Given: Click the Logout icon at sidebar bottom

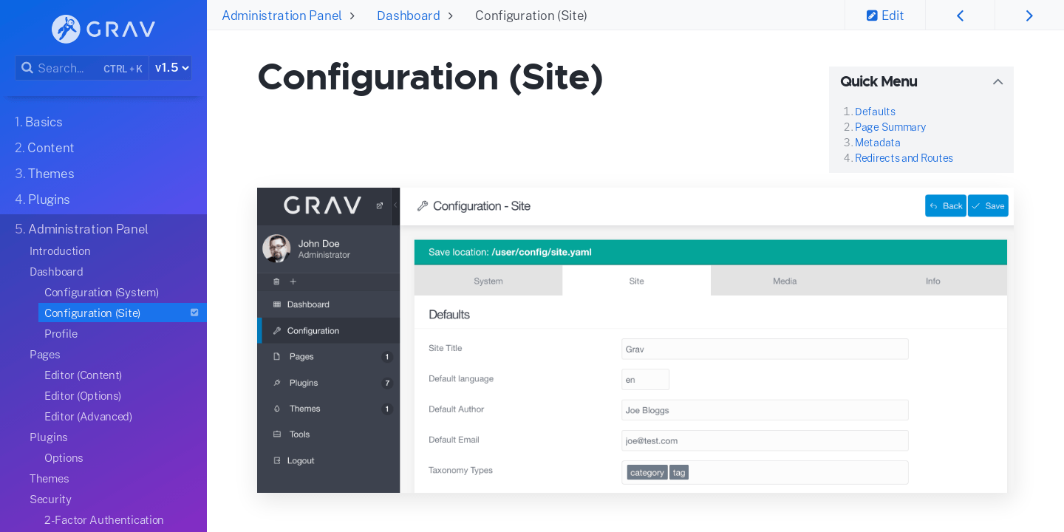Looking at the screenshot, I should coord(276,460).
